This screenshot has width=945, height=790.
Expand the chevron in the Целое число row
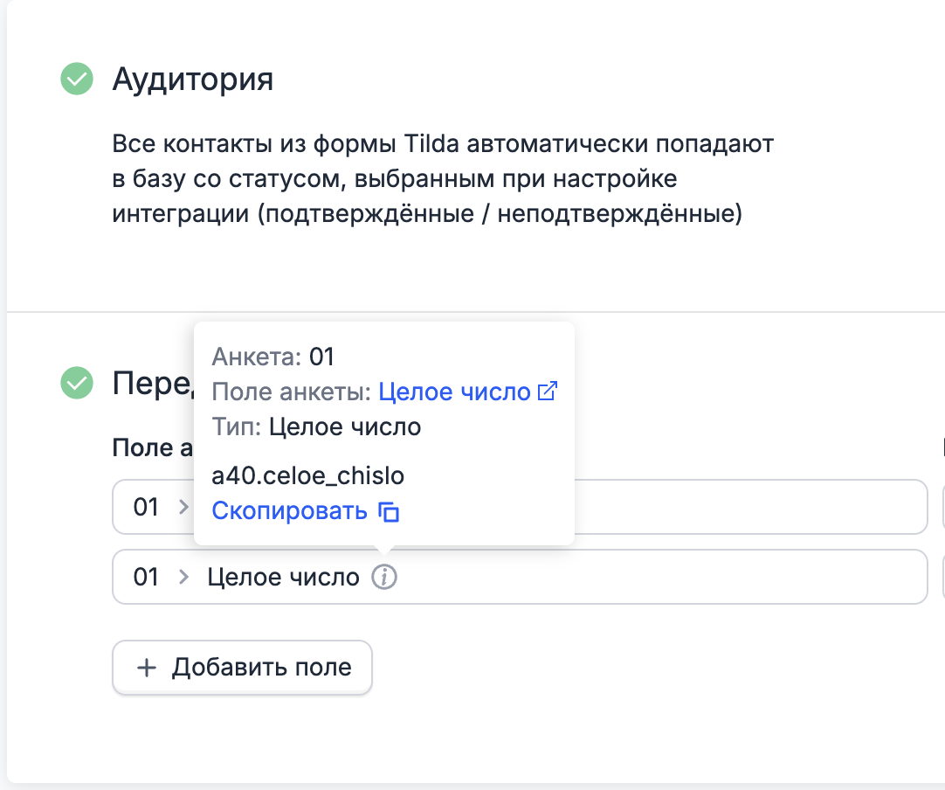point(183,577)
